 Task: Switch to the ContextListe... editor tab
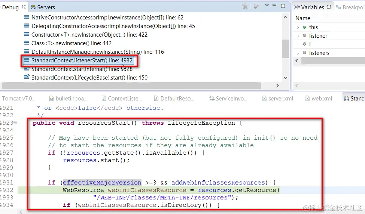[x=122, y=99]
